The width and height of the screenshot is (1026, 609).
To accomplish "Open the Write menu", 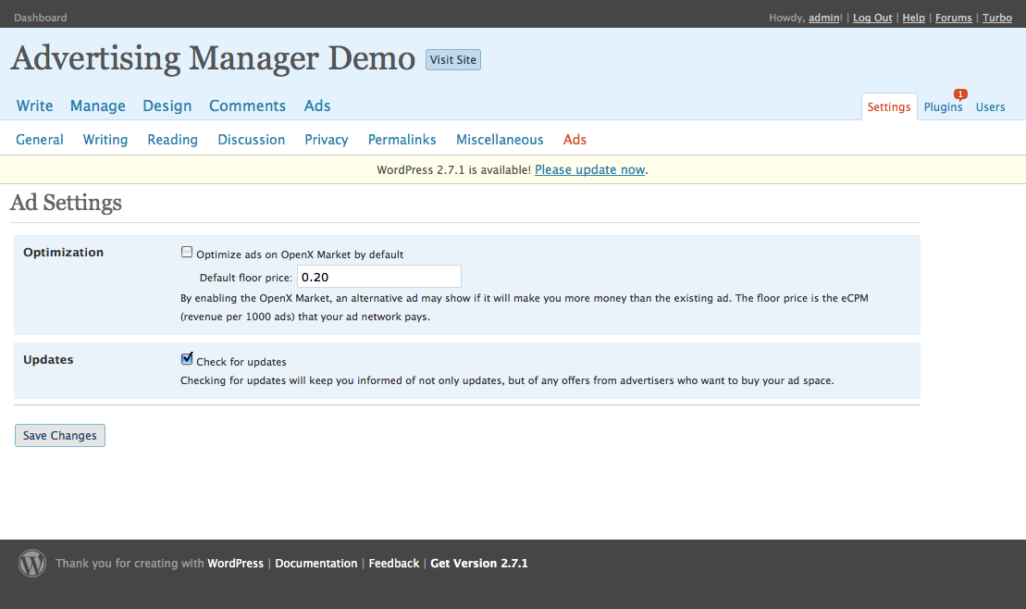I will pyautogui.click(x=34, y=106).
